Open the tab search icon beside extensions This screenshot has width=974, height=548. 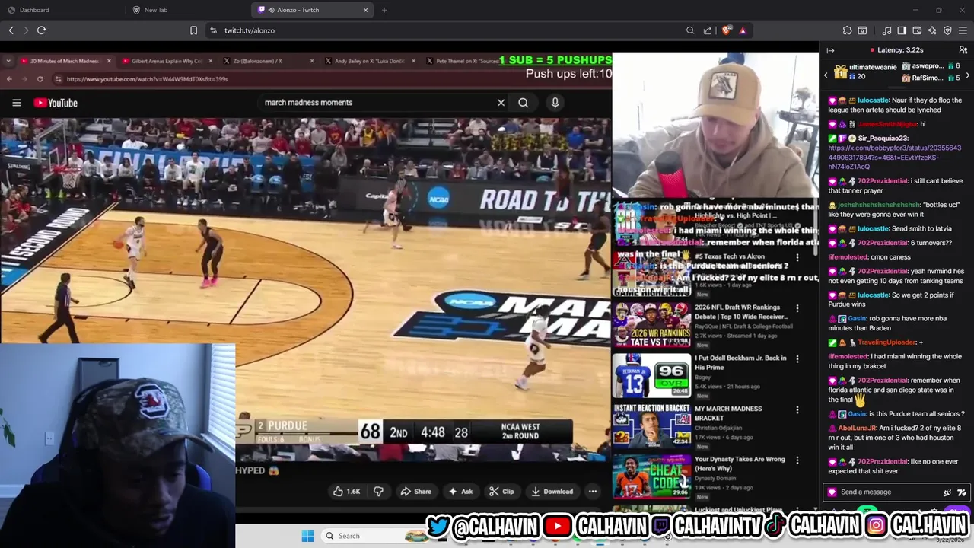(x=862, y=30)
